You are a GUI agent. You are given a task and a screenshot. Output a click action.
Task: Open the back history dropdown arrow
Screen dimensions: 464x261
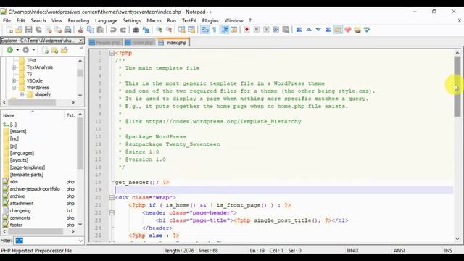(17, 50)
